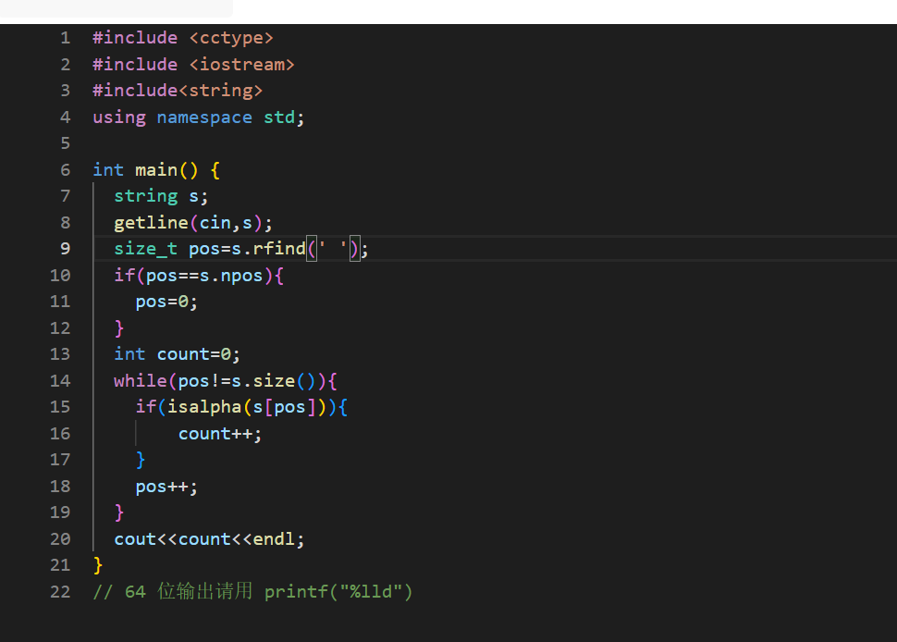897x642 pixels.
Task: Click on 'size_t pos=s.rfind' text
Action: [209, 248]
